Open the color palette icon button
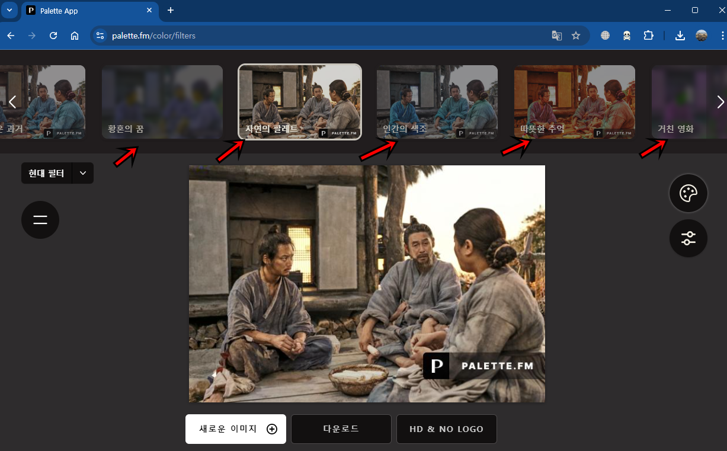Image resolution: width=727 pixels, height=451 pixels. click(688, 193)
